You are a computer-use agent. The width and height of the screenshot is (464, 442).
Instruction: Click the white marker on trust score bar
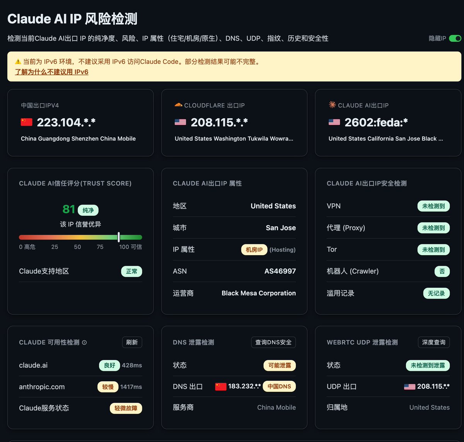click(119, 237)
